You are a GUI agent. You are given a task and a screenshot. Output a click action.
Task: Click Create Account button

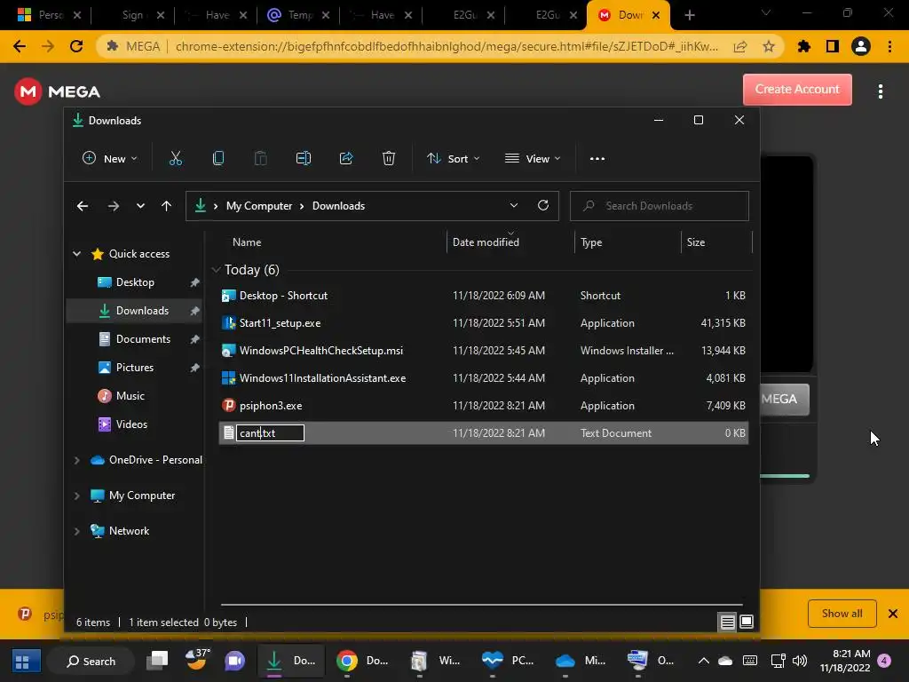tap(797, 90)
